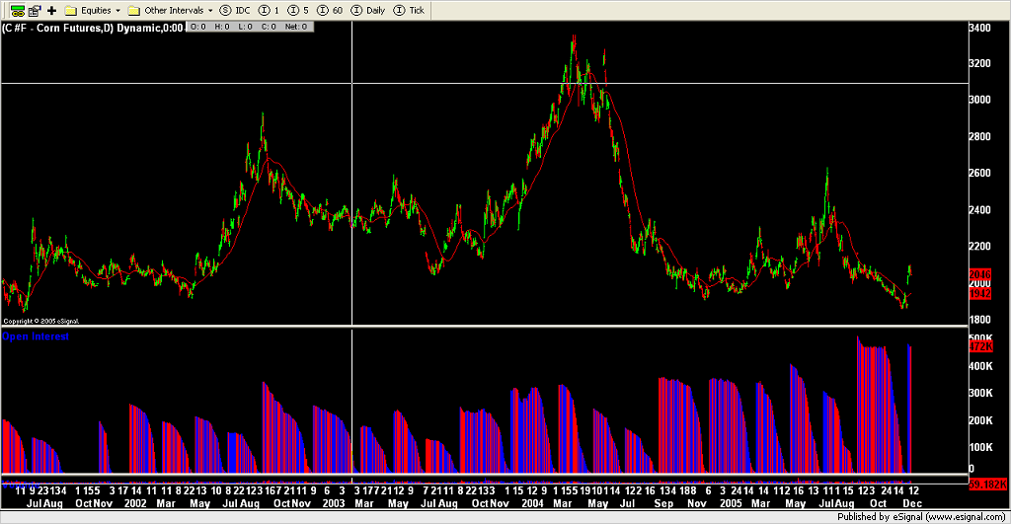Click the green link-chain toolbar icon
Viewport: 1011px width, 524px height.
[18, 10]
